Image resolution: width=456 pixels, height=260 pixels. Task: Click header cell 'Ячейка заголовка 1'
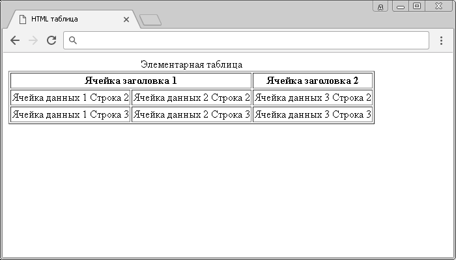[x=131, y=81]
